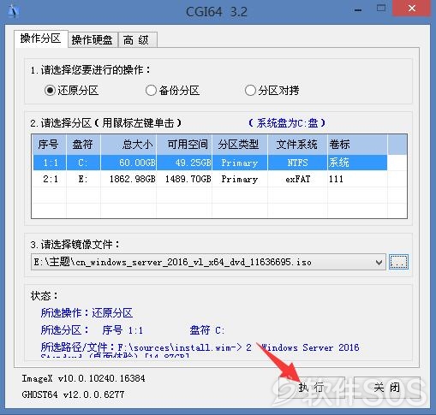Open the image file browse button
436x415 pixels.
(398, 262)
